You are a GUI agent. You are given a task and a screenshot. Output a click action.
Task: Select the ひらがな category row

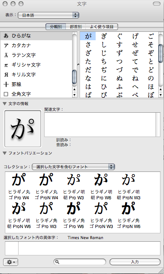[x=36, y=36]
